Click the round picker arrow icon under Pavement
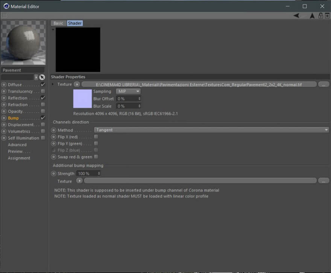The image size is (331, 273). (x=42, y=77)
